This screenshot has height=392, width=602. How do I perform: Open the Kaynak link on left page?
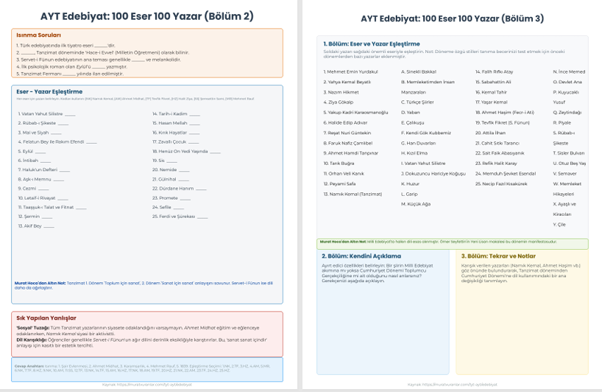[x=147, y=385]
